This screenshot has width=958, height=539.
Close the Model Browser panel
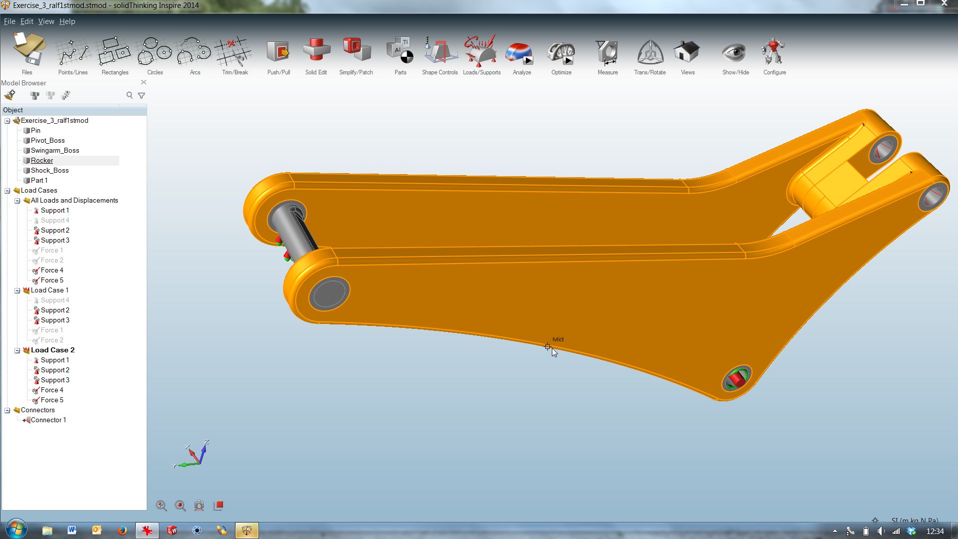tap(144, 82)
